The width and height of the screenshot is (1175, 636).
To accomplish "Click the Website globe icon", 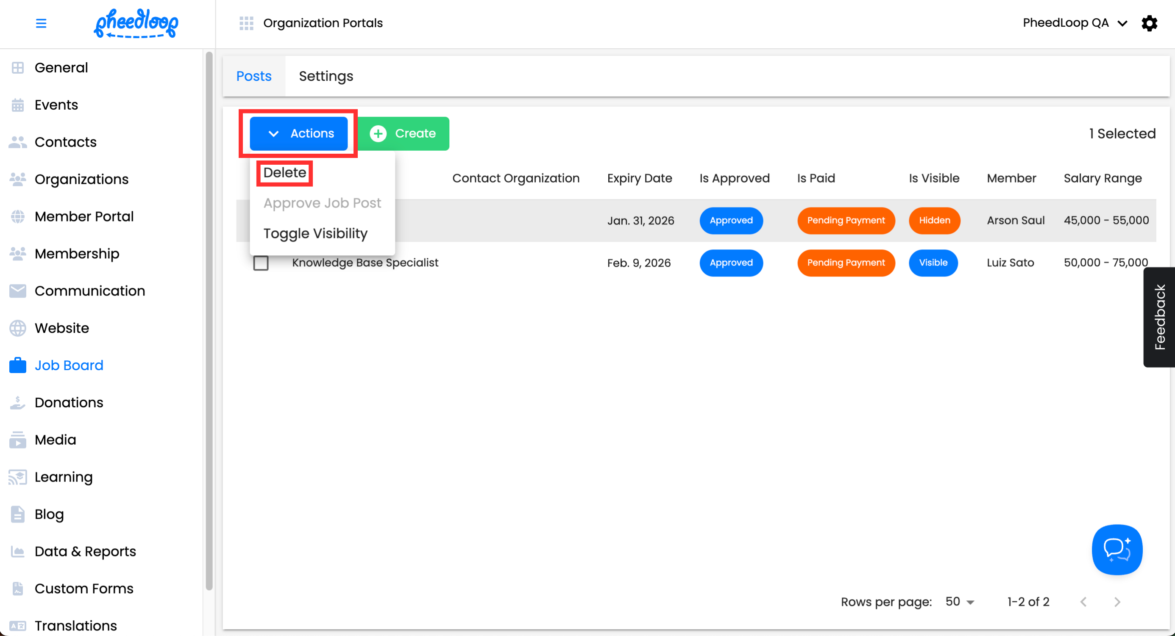I will point(18,328).
